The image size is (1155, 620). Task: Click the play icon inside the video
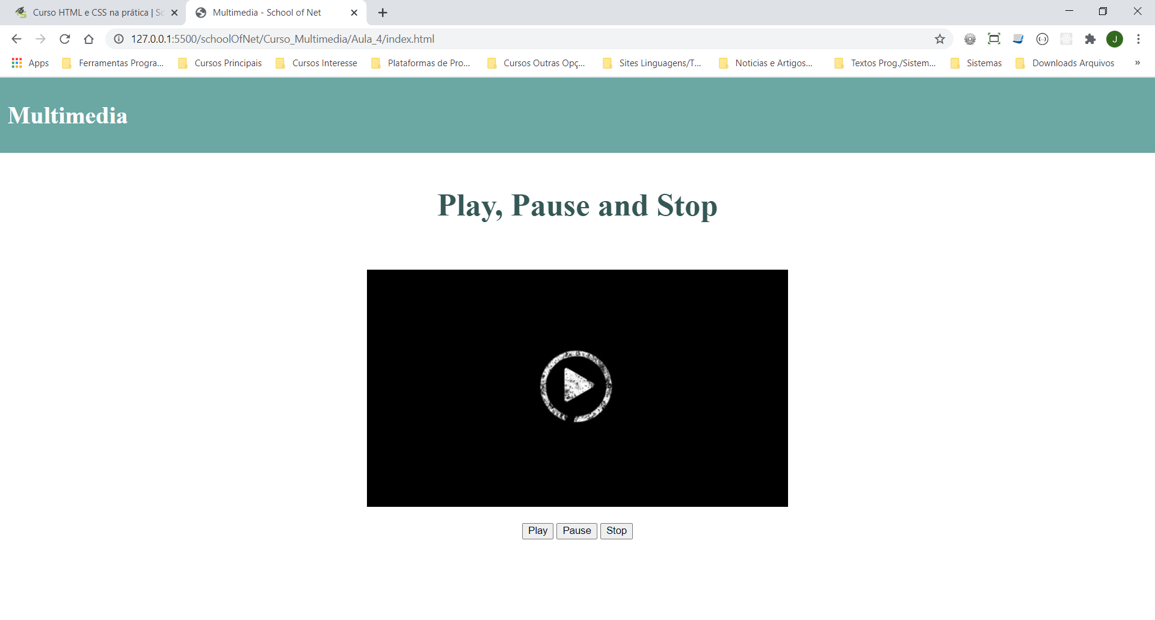pyautogui.click(x=576, y=386)
